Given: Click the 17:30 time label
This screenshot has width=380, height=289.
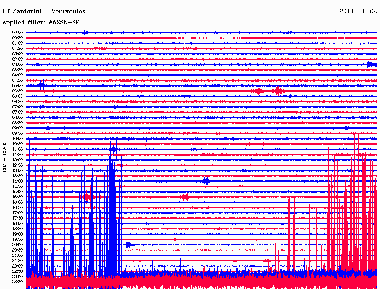Looking at the screenshot, I should [17, 218].
